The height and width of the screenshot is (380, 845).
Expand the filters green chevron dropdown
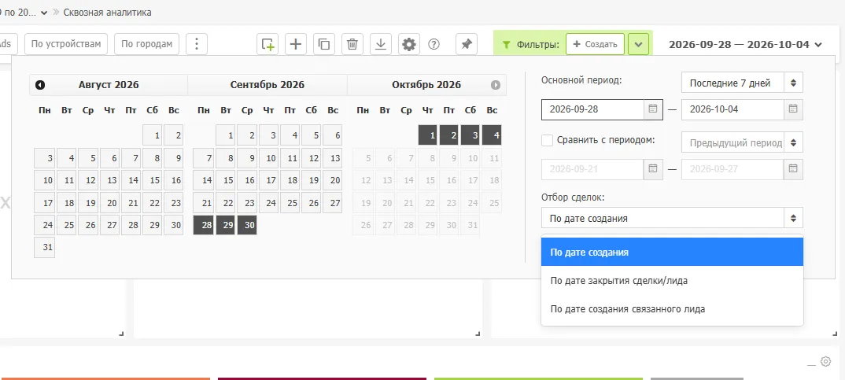click(638, 44)
